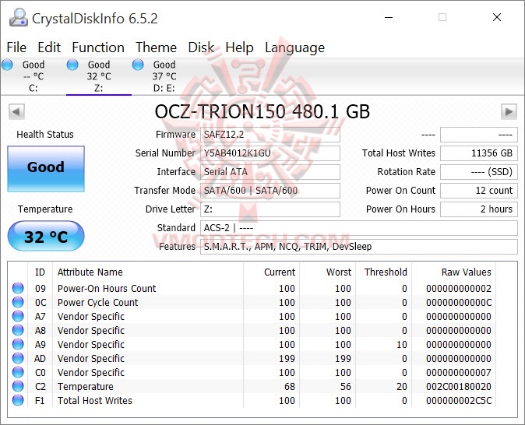Open the Edit menu
This screenshot has width=525, height=425.
pos(49,47)
